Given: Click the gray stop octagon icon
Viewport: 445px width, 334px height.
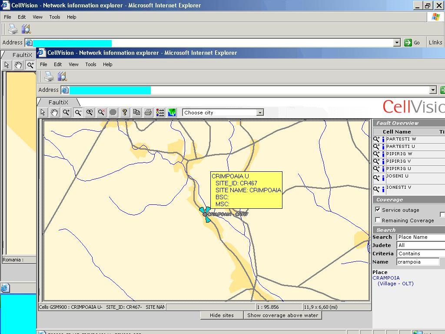Looking at the screenshot, I should click(113, 113).
